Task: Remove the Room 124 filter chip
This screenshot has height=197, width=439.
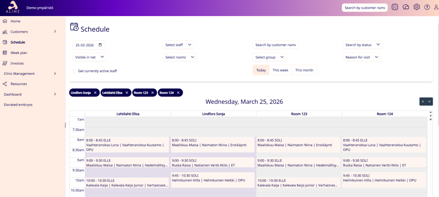Action: [178, 93]
